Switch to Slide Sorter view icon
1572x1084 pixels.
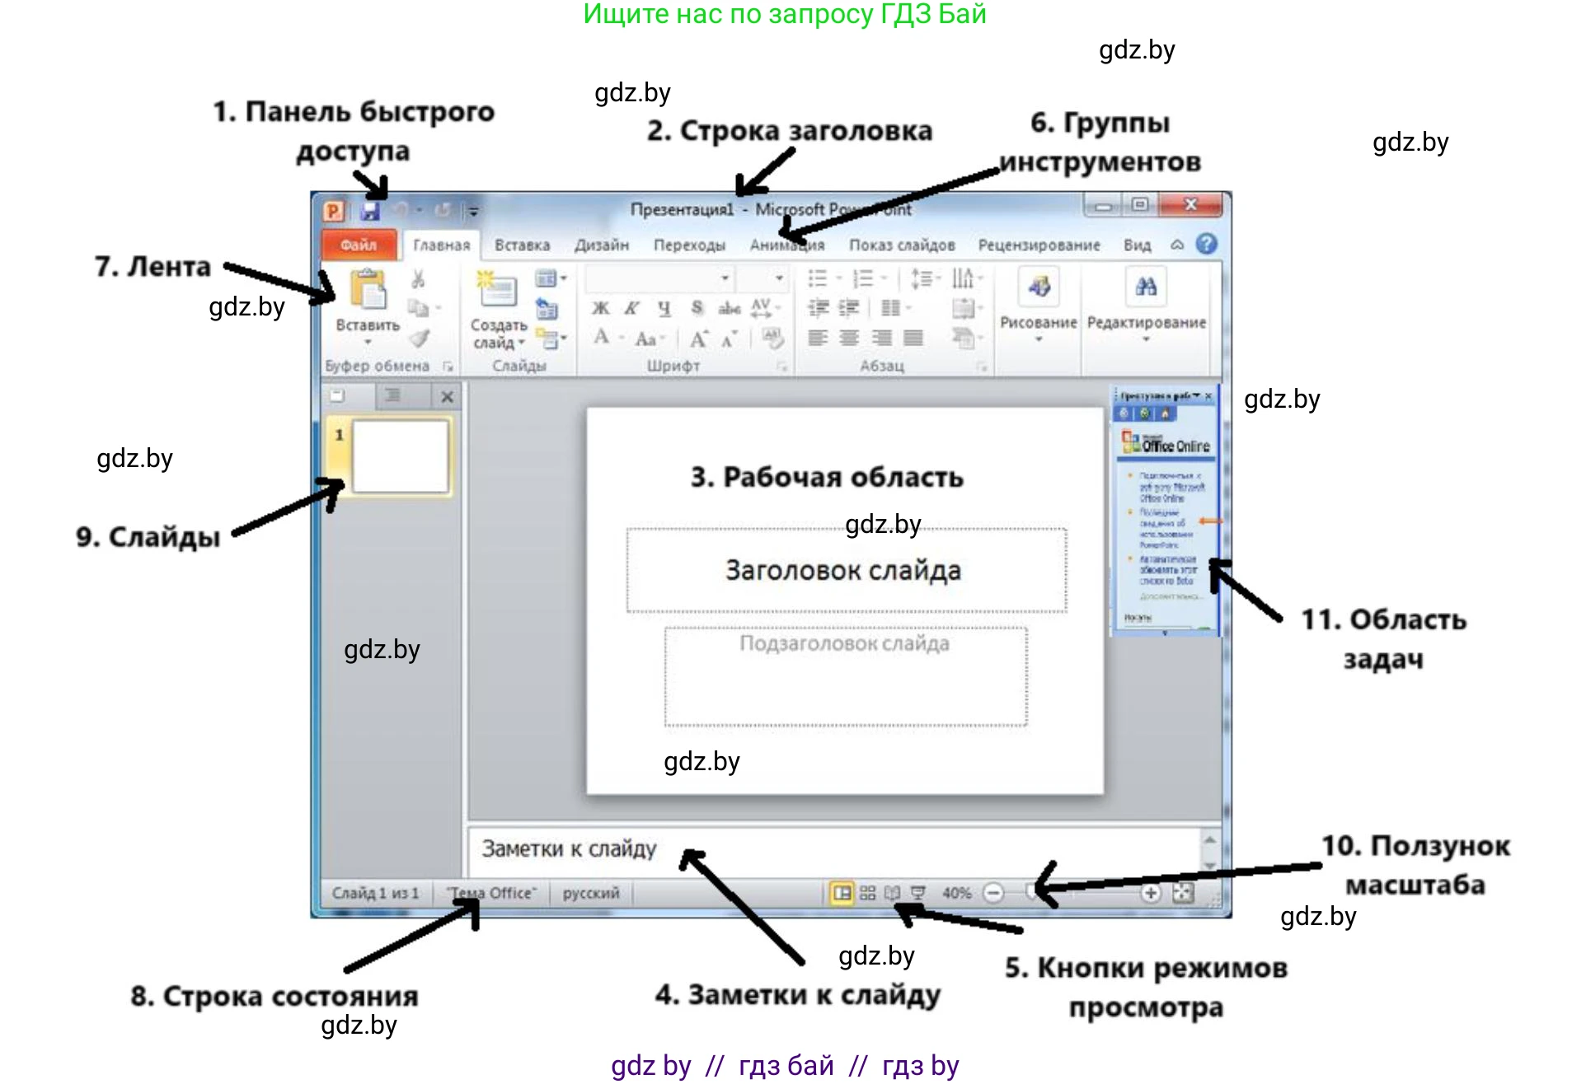[x=867, y=893]
